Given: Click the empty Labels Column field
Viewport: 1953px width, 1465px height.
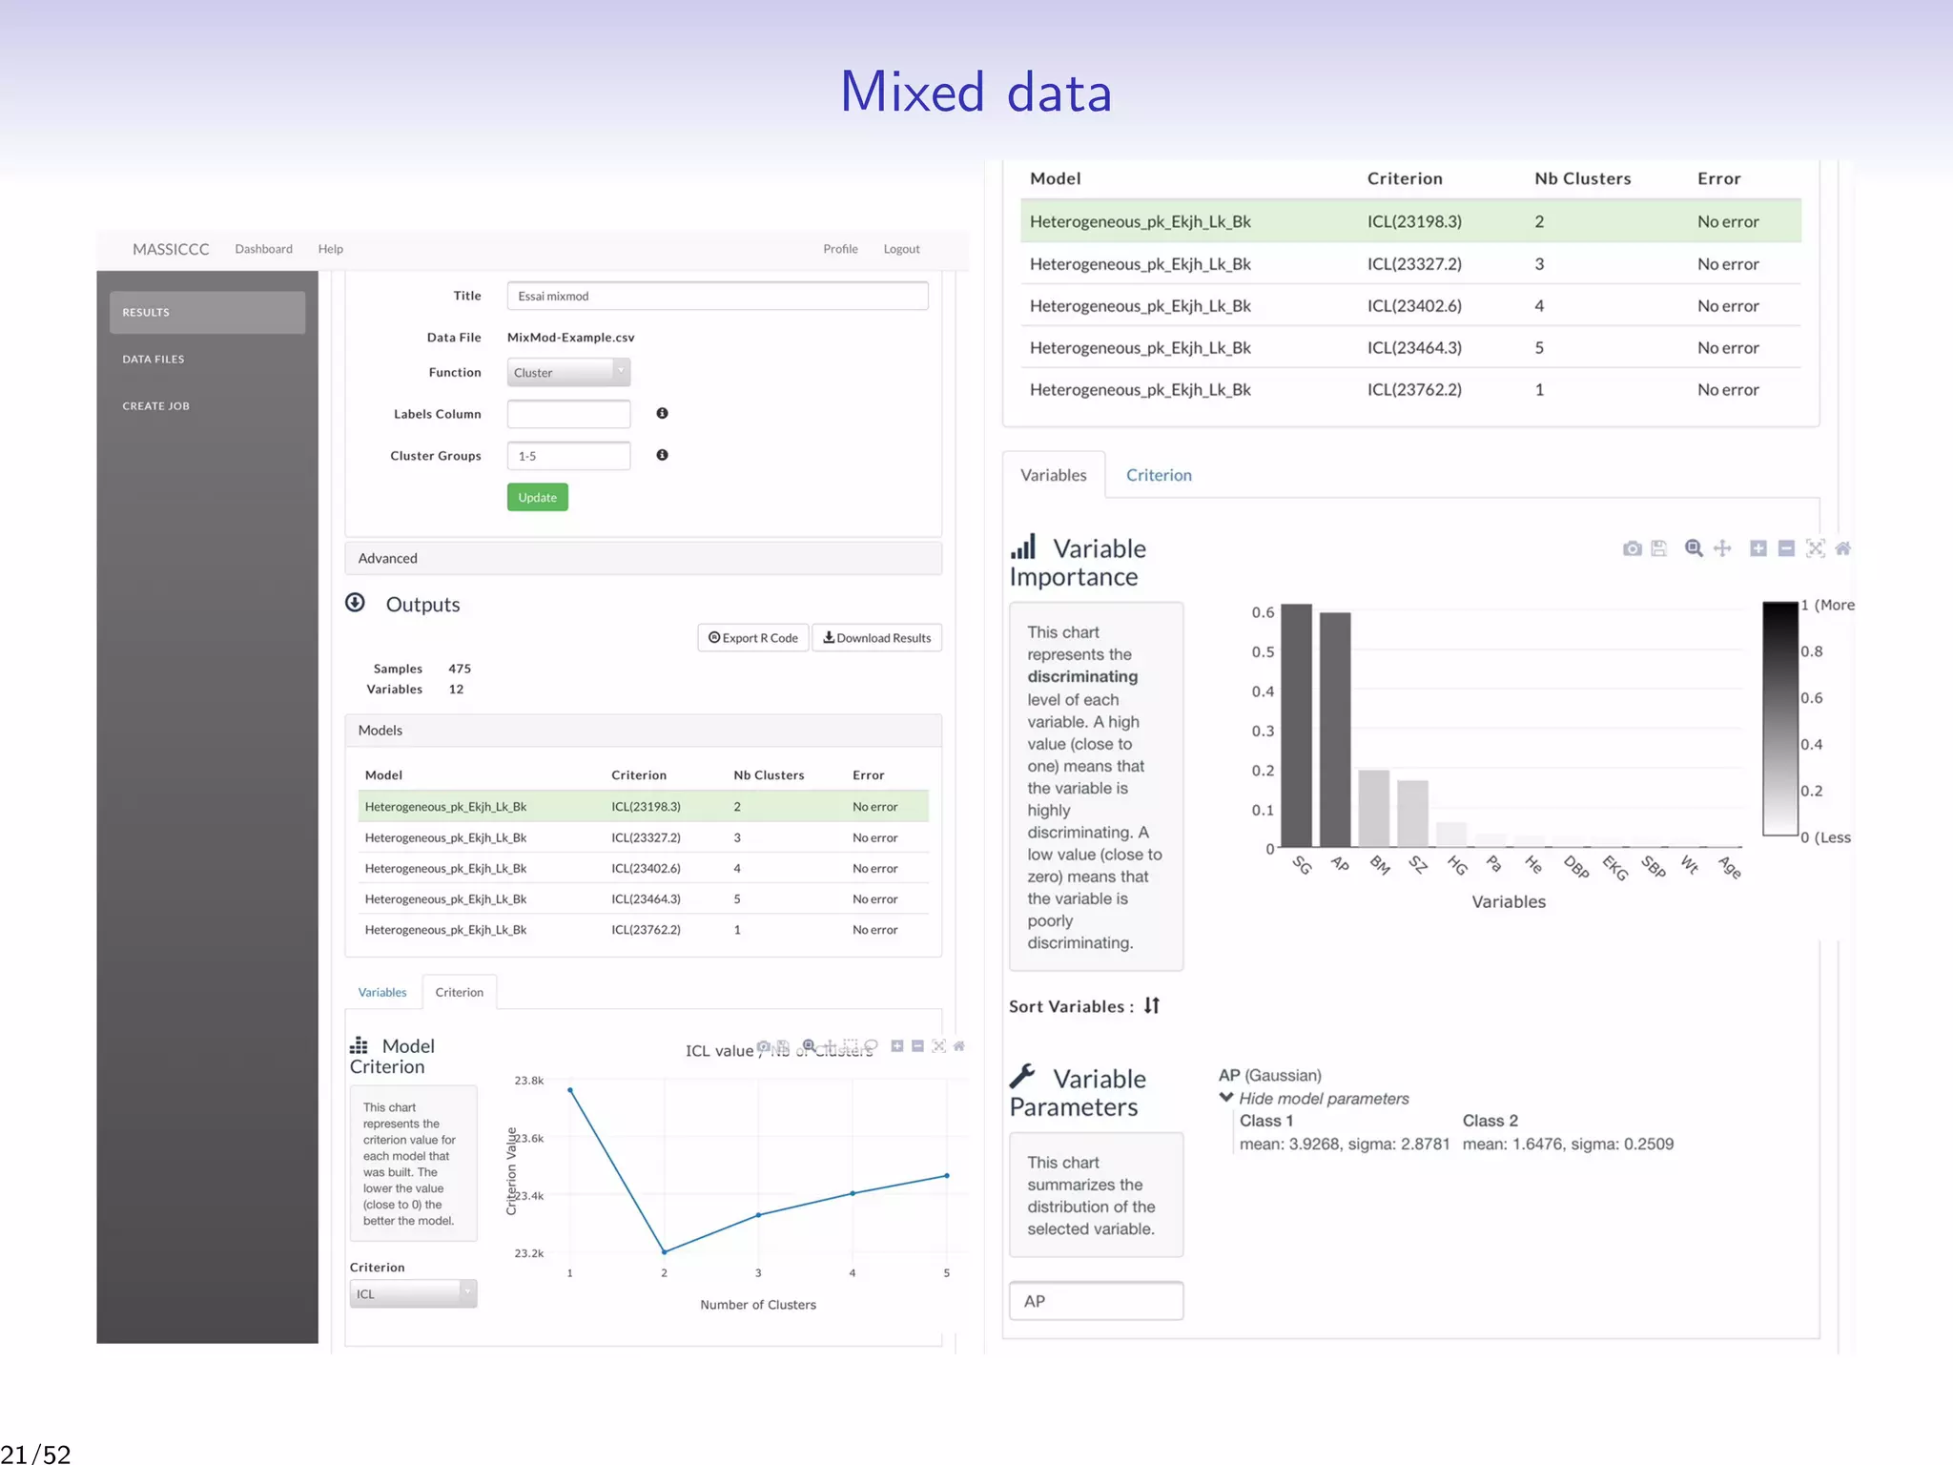Looking at the screenshot, I should (568, 414).
